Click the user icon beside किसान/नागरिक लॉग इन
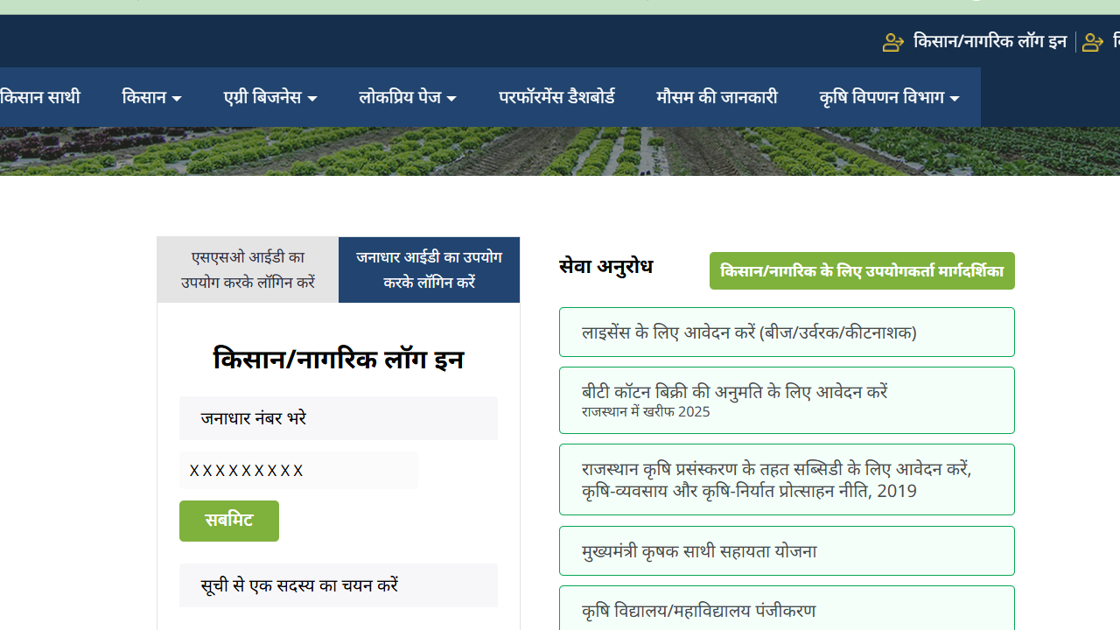This screenshot has height=630, width=1120. [892, 42]
